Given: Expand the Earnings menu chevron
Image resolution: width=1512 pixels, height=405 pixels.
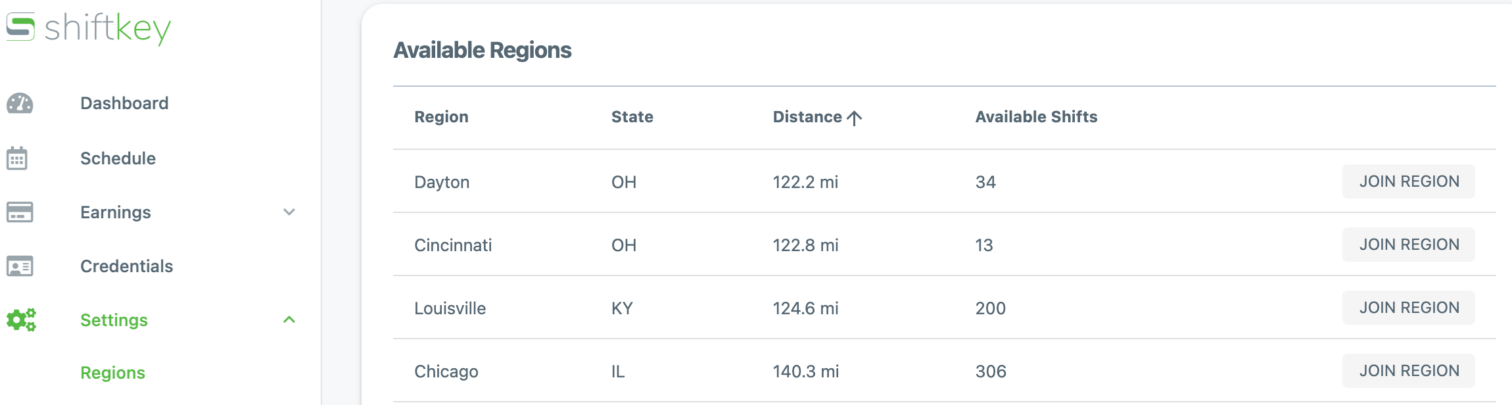Looking at the screenshot, I should 289,212.
